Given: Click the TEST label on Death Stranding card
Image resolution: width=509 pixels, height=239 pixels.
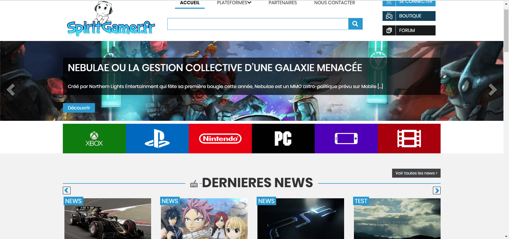Looking at the screenshot, I should [361, 201].
